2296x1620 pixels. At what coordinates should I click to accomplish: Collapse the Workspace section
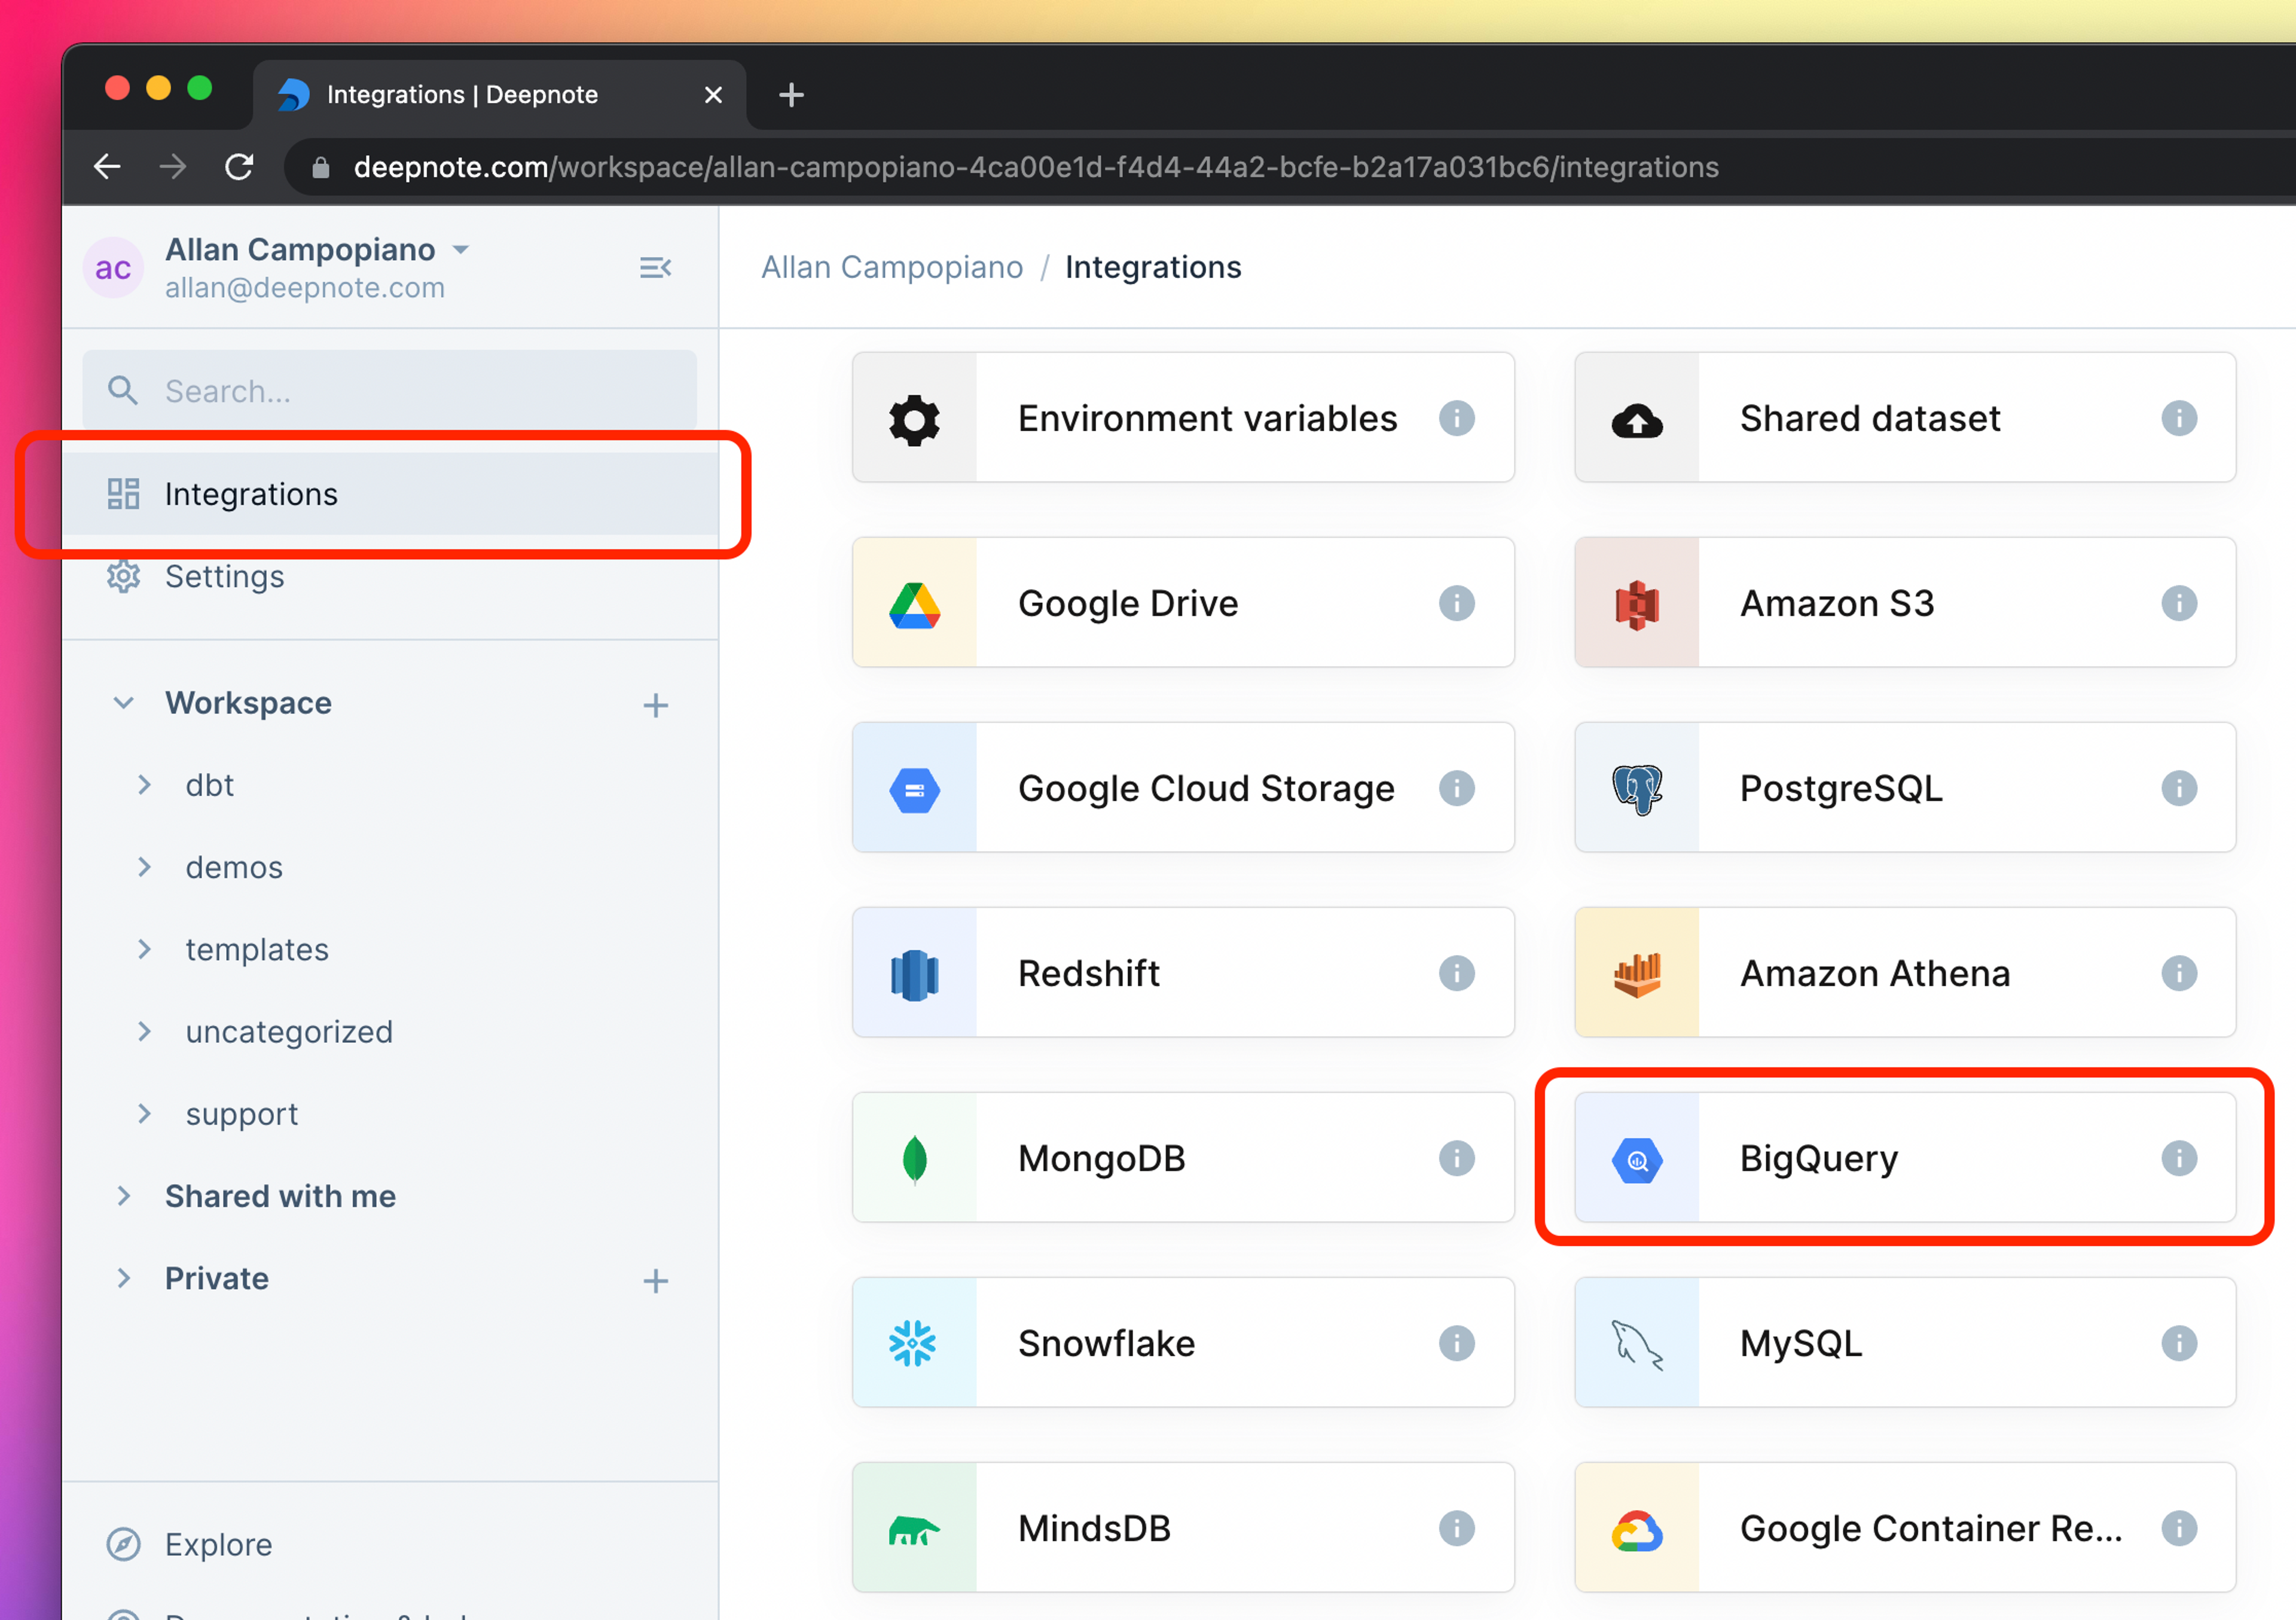123,703
